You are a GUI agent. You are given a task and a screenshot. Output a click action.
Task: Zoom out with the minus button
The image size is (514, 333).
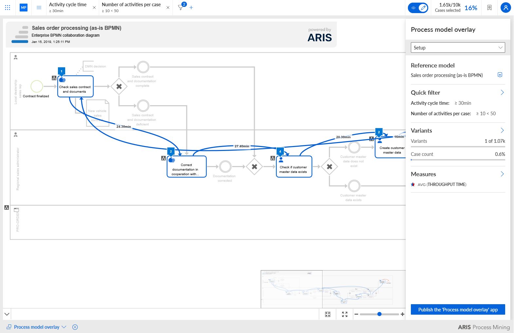(357, 314)
